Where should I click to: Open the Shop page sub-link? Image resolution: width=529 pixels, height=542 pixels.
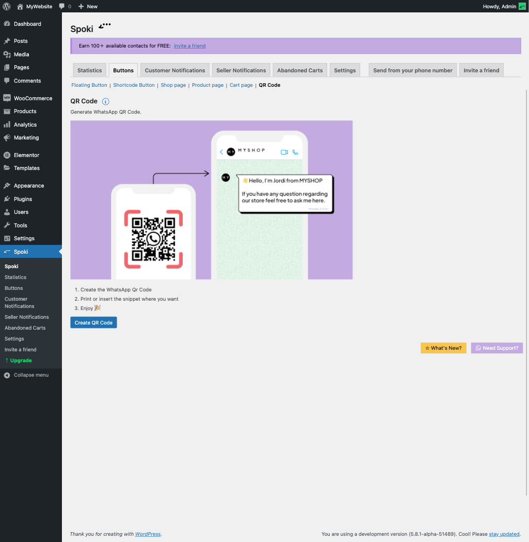pyautogui.click(x=173, y=85)
